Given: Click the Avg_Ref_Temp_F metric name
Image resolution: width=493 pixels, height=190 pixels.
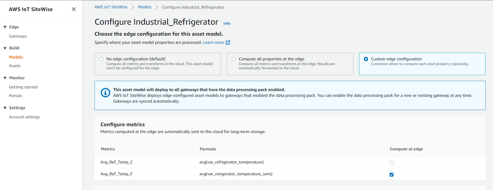Looking at the screenshot, I should pos(116,174).
